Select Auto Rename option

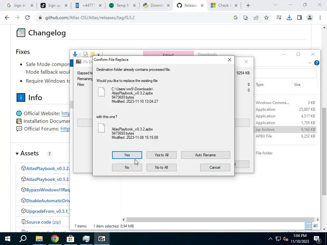(x=205, y=155)
